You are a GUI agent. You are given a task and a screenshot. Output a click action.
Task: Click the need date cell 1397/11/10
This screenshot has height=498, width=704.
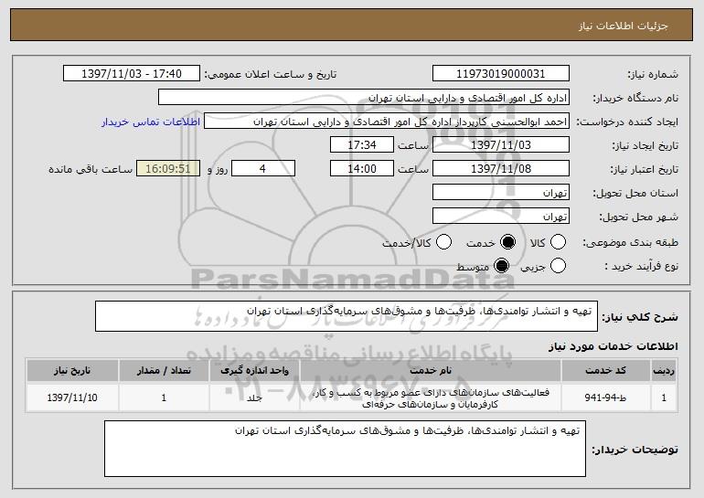(x=72, y=397)
